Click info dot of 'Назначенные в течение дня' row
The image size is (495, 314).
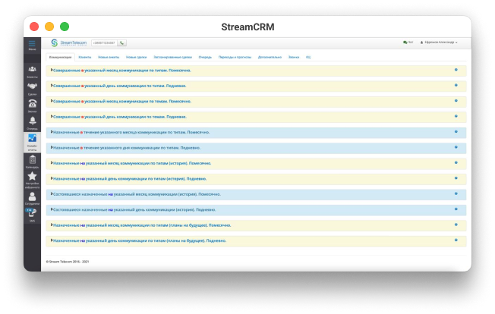coord(456,147)
